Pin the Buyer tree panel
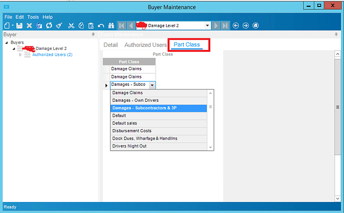The image size is (344, 213). click(x=93, y=34)
